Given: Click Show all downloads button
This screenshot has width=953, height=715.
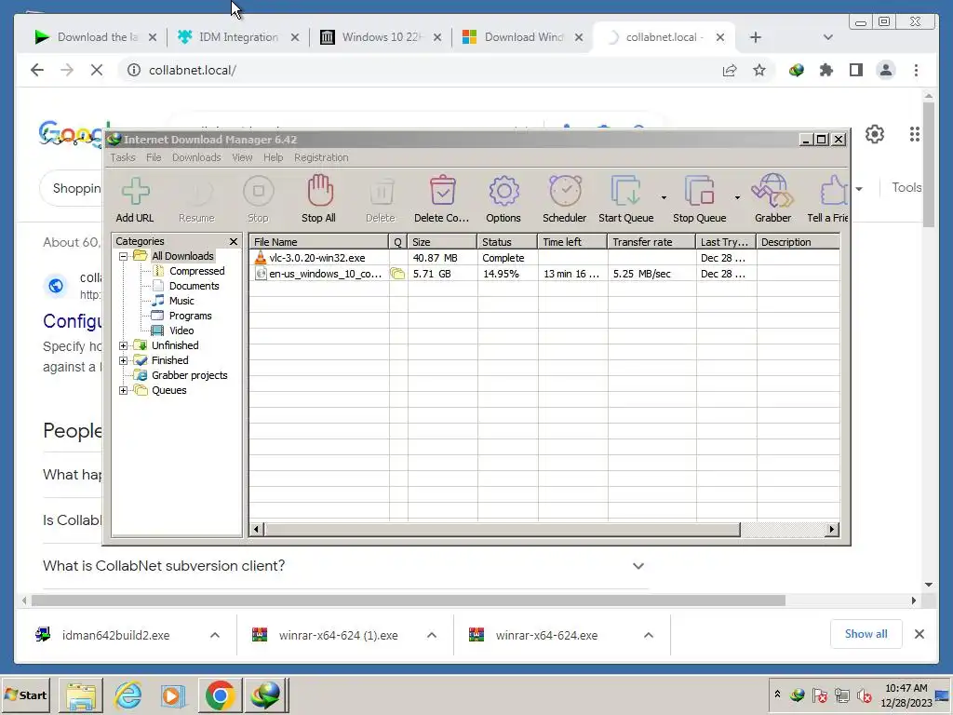Looking at the screenshot, I should pyautogui.click(x=866, y=634).
